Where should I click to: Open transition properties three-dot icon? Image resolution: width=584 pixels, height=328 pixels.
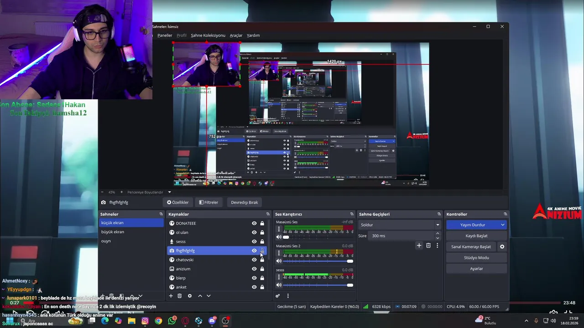pyautogui.click(x=437, y=246)
